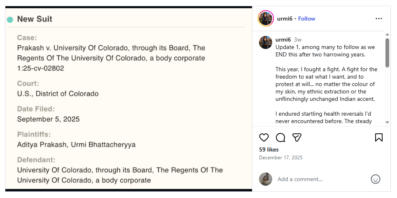The image size is (397, 198).
Task: Open urmi6 username in post header
Action: (284, 19)
